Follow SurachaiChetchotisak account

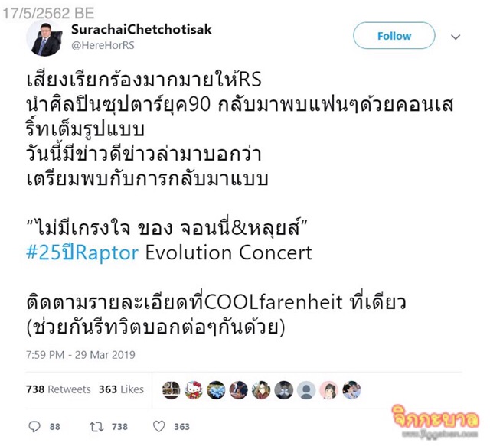click(394, 36)
